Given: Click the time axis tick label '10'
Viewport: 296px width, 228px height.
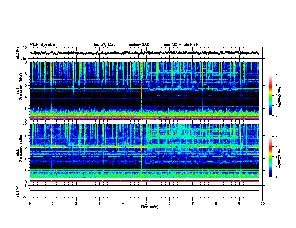Looking at the screenshot, I should (263, 203).
